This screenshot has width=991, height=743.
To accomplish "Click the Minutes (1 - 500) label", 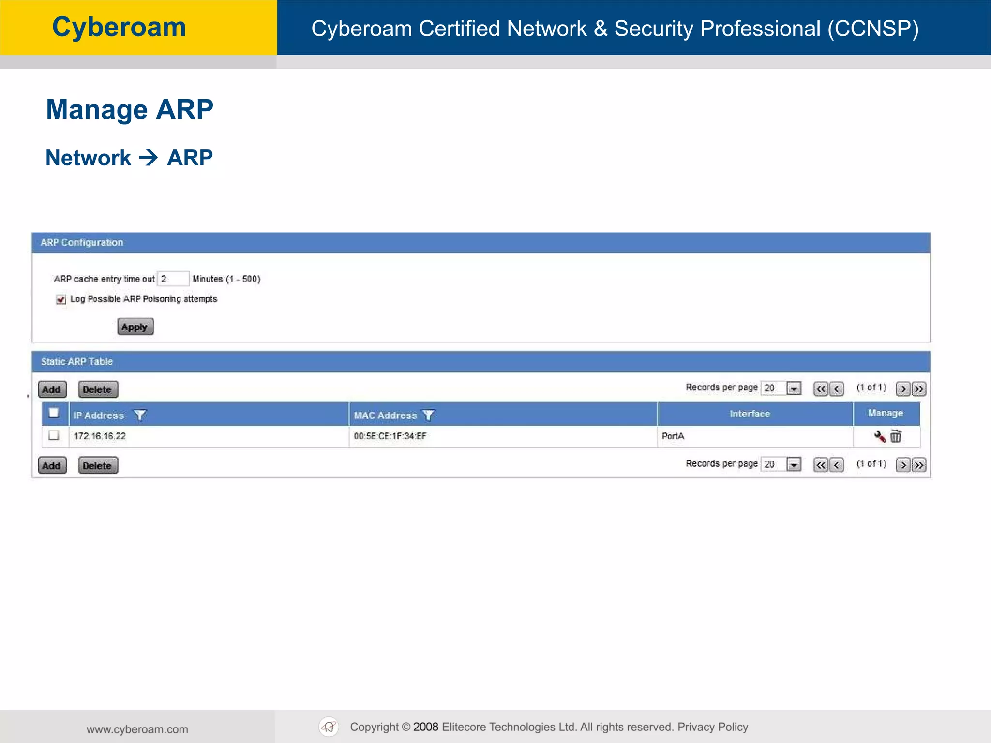I will [x=226, y=279].
